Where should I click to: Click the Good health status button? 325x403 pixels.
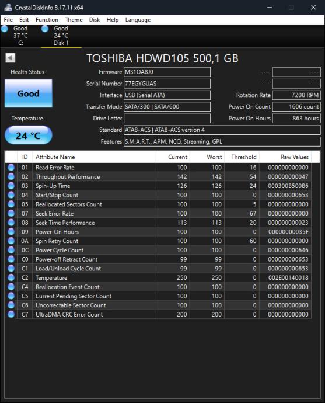coord(29,93)
